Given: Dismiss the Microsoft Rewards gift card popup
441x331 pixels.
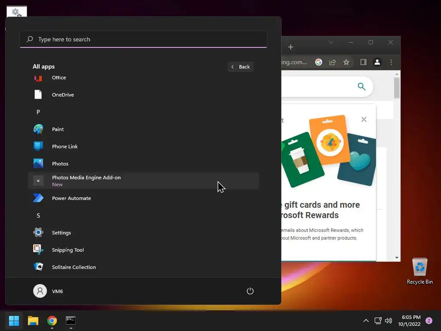Looking at the screenshot, I should tap(363, 119).
